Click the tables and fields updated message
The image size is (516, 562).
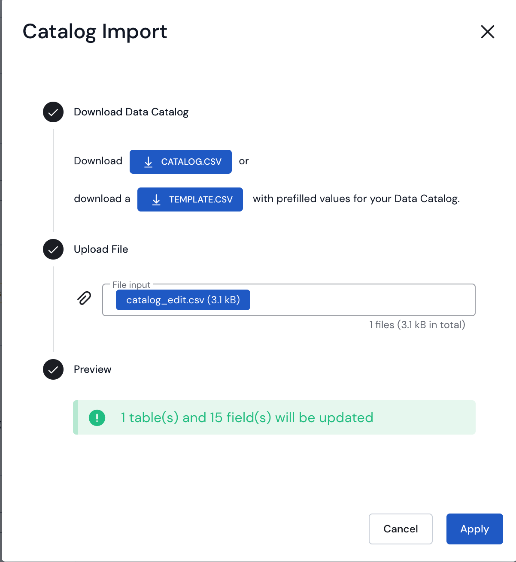(x=247, y=417)
